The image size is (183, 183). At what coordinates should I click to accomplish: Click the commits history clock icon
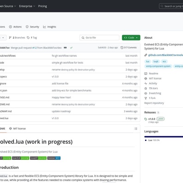[122, 48]
